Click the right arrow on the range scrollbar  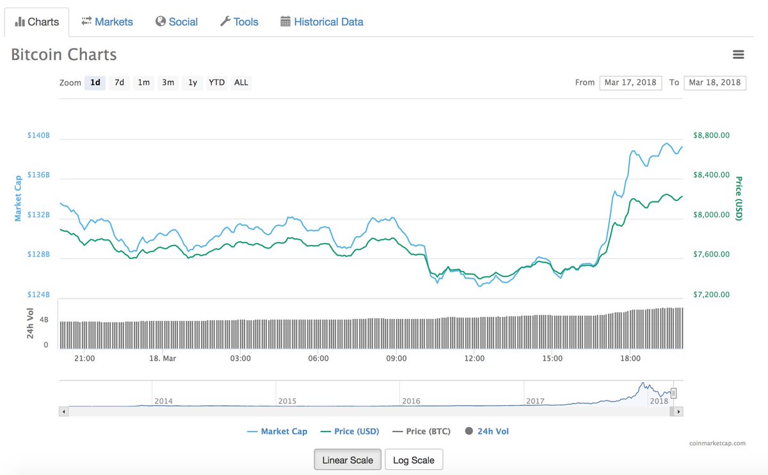[678, 411]
